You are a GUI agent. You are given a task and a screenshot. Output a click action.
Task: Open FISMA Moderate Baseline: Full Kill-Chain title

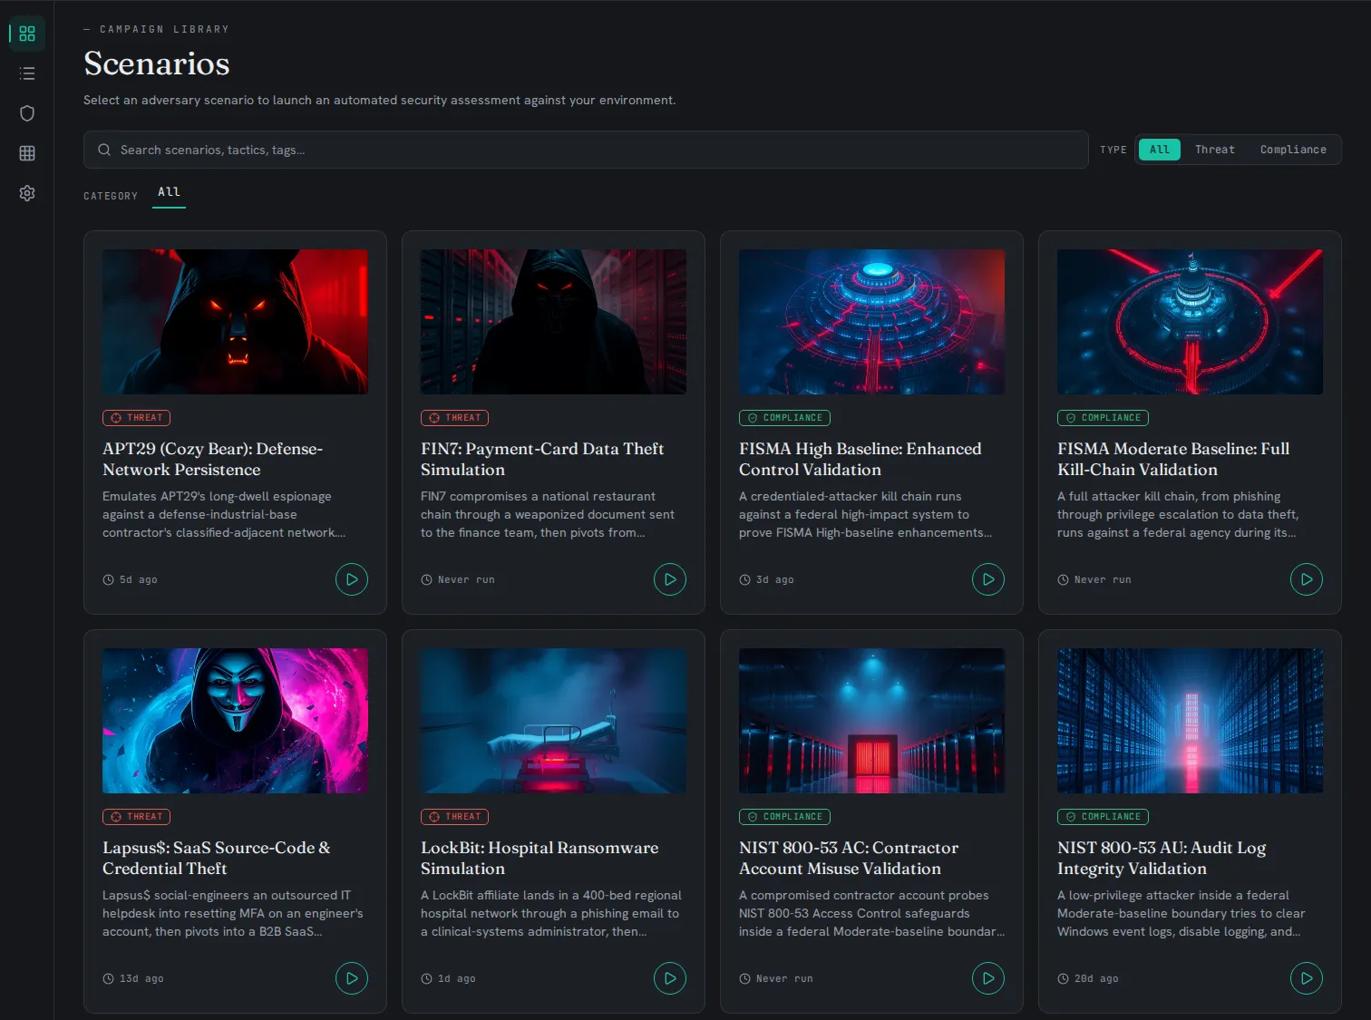1173,459
